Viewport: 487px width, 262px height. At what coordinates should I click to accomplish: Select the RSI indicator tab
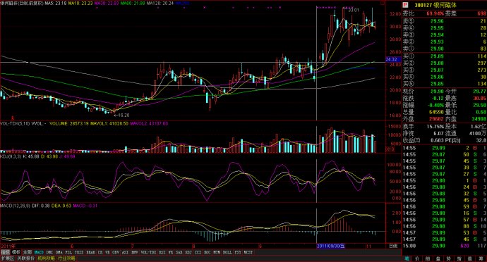(162, 252)
